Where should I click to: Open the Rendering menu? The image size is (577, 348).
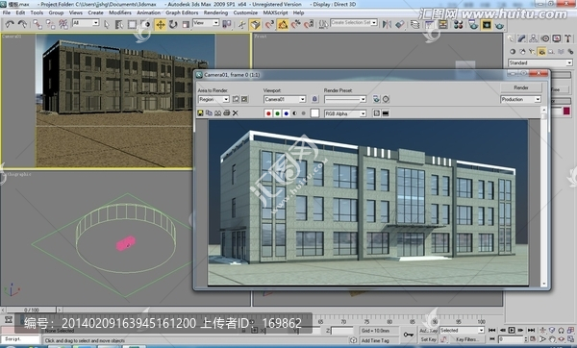215,12
